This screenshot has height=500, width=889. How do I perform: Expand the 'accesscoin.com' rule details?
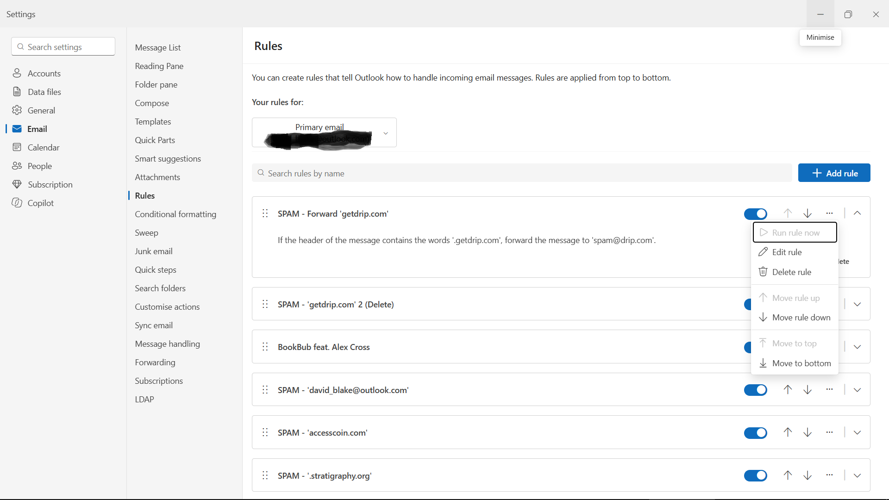[x=857, y=432]
